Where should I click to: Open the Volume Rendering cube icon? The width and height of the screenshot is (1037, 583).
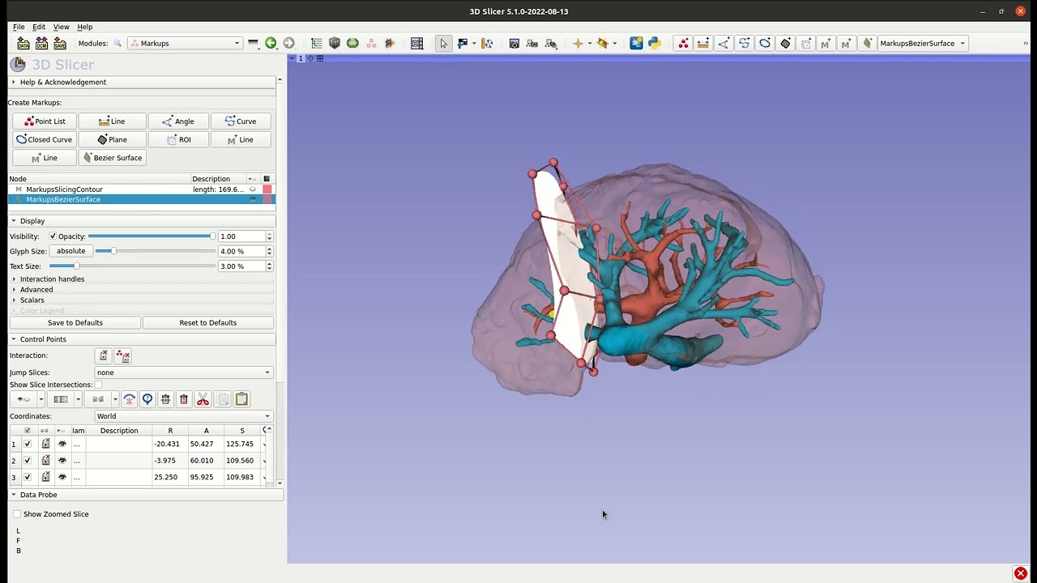(334, 43)
